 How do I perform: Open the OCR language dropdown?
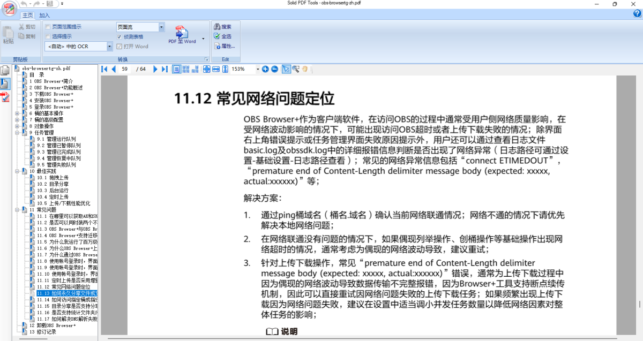tap(109, 47)
